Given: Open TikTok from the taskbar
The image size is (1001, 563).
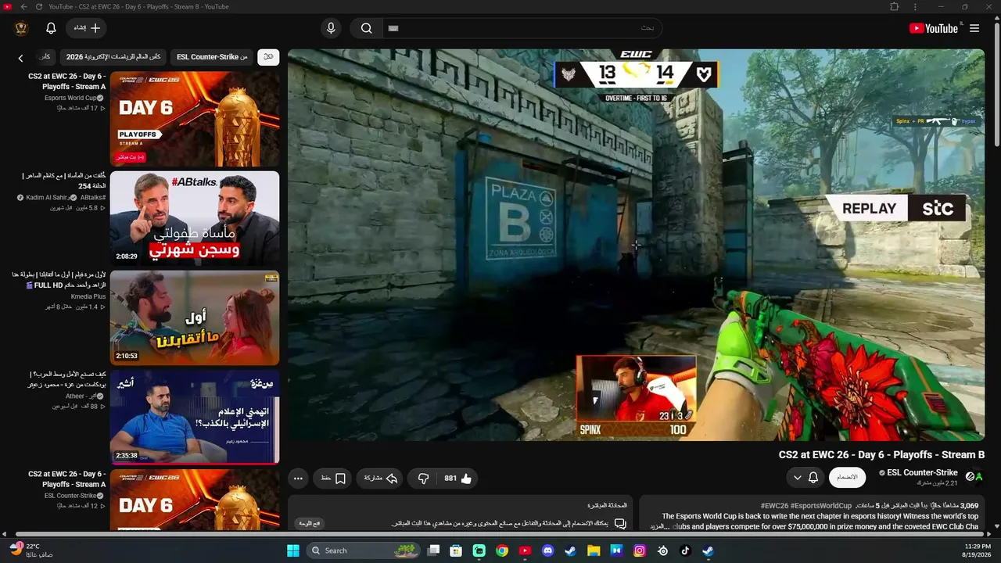Looking at the screenshot, I should [685, 550].
